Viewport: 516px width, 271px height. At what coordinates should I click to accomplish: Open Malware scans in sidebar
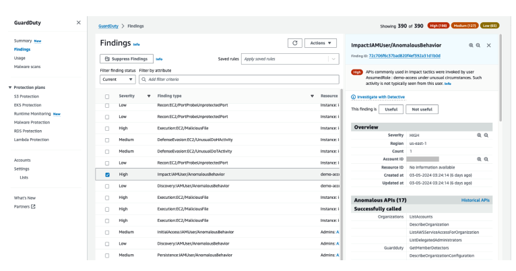27,67
